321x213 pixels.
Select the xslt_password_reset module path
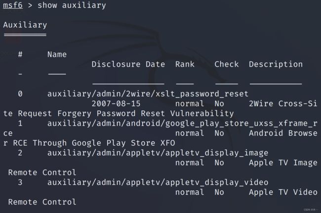(x=148, y=94)
